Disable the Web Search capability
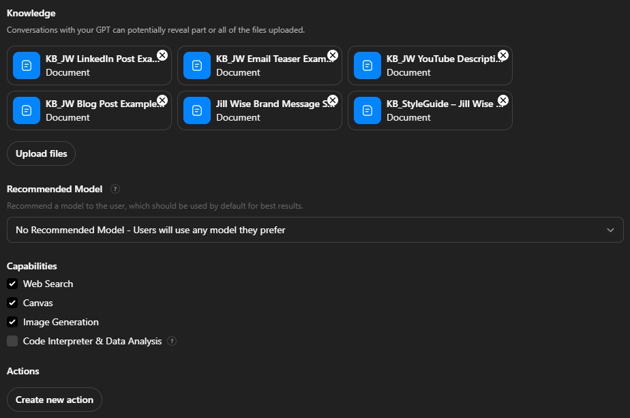Screen dimensions: 630x418 click(x=12, y=284)
